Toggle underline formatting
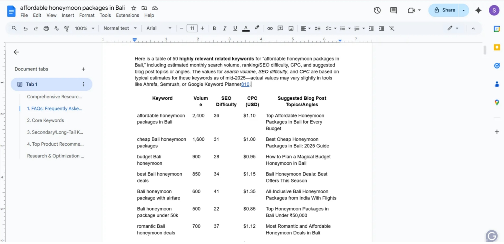This screenshot has width=504, height=244. point(235,28)
